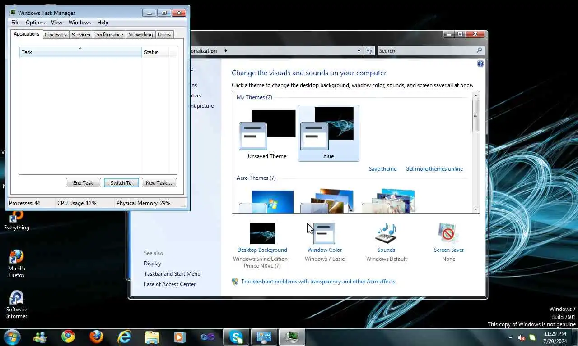Click the shield icon beside the Troubleshoot link
Screen dimensions: 578x346
(x=235, y=282)
